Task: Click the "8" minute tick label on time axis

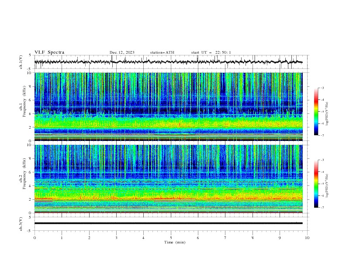Action: pyautogui.click(x=253, y=238)
